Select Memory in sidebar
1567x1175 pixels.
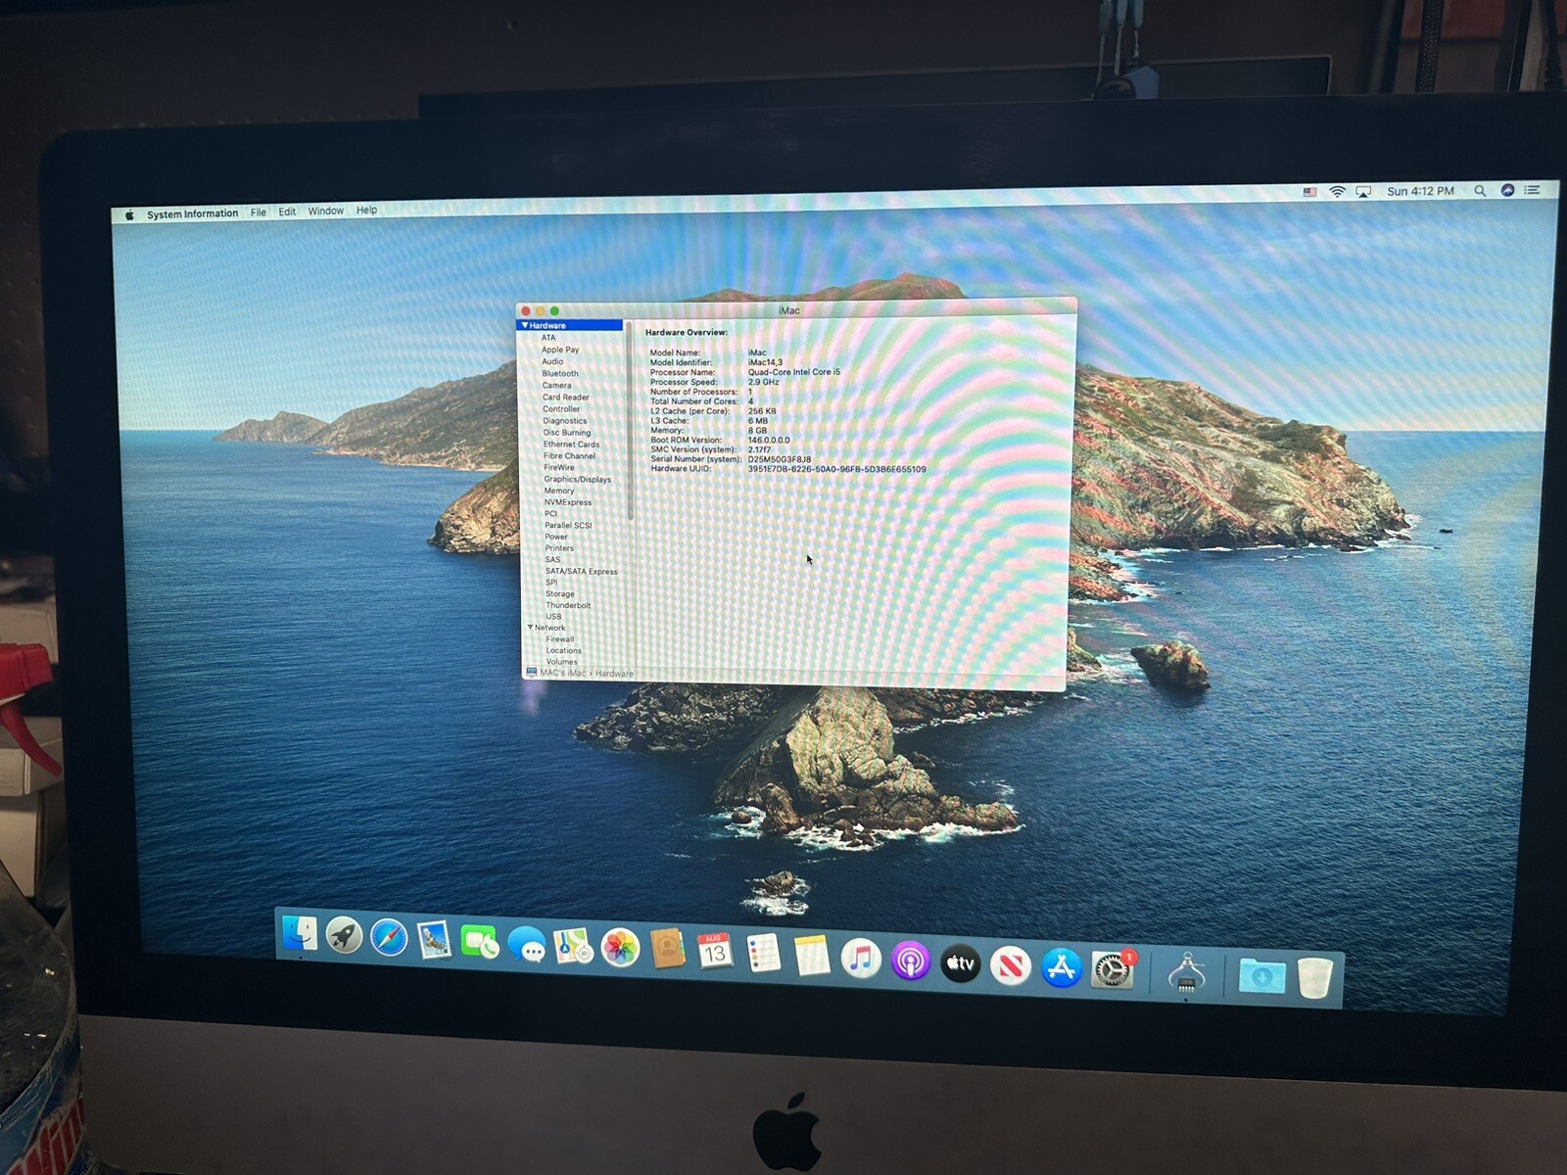tap(559, 491)
